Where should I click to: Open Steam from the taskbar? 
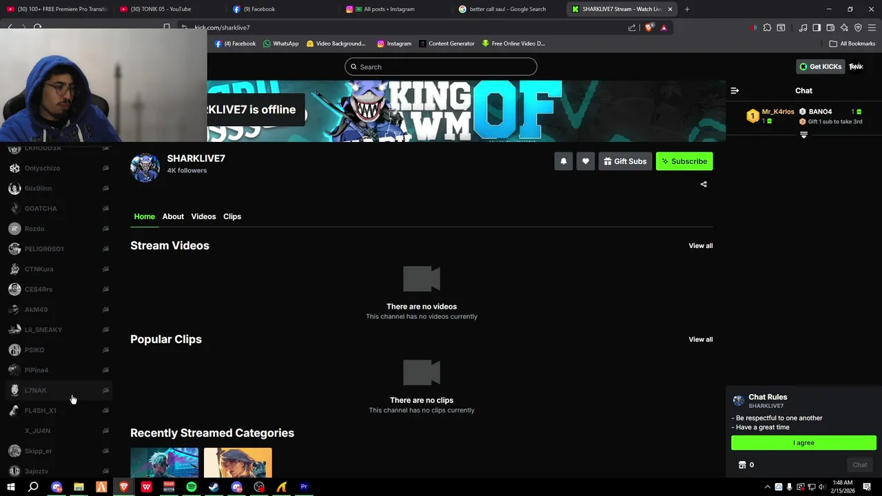[214, 487]
